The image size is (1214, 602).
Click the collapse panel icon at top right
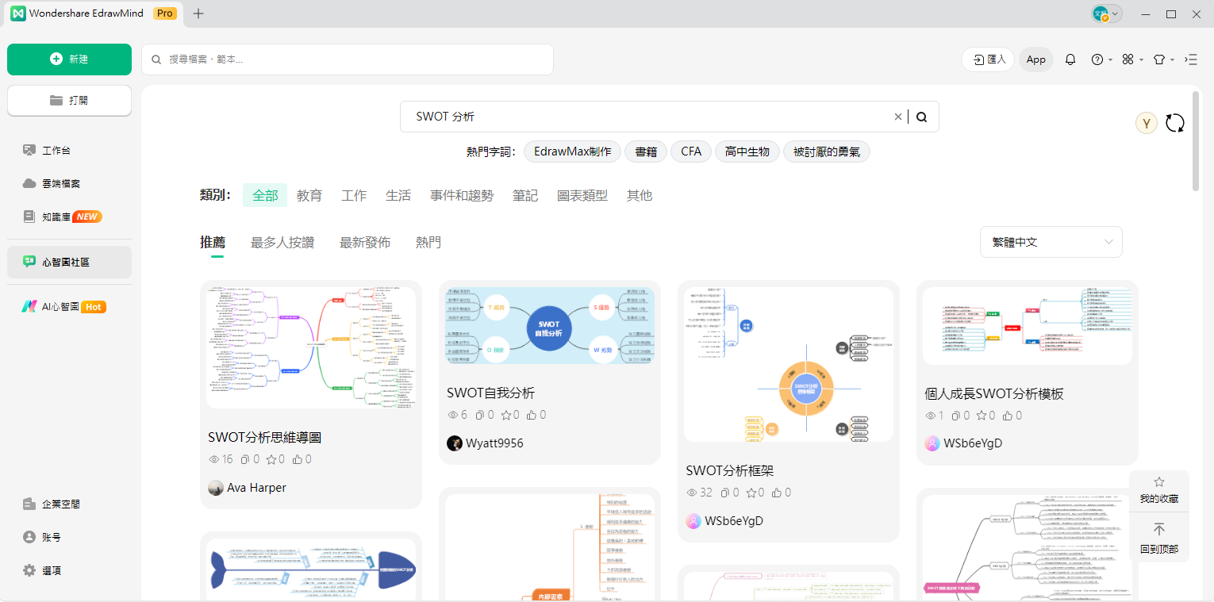tap(1191, 59)
